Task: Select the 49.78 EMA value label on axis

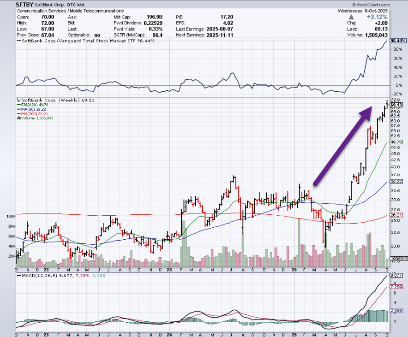Action: tap(397, 142)
